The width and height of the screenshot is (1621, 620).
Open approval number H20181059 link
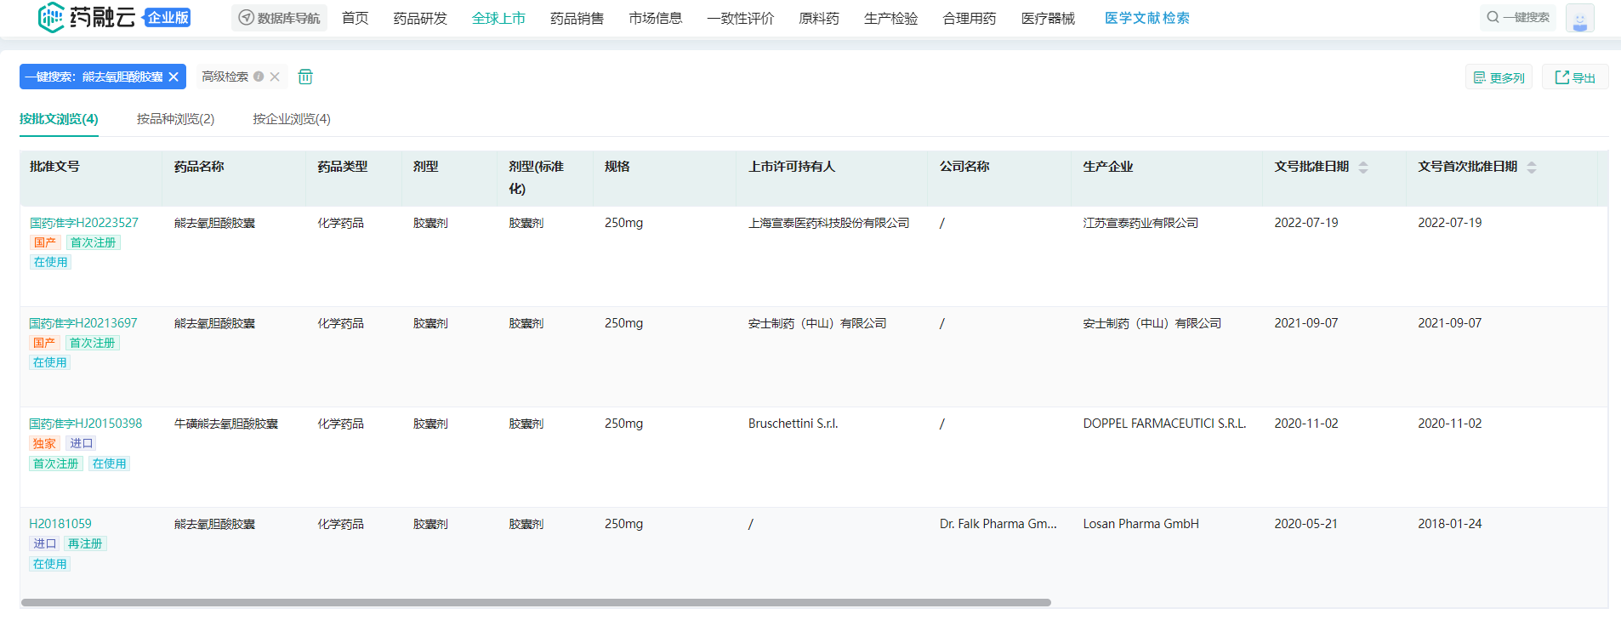(x=60, y=524)
